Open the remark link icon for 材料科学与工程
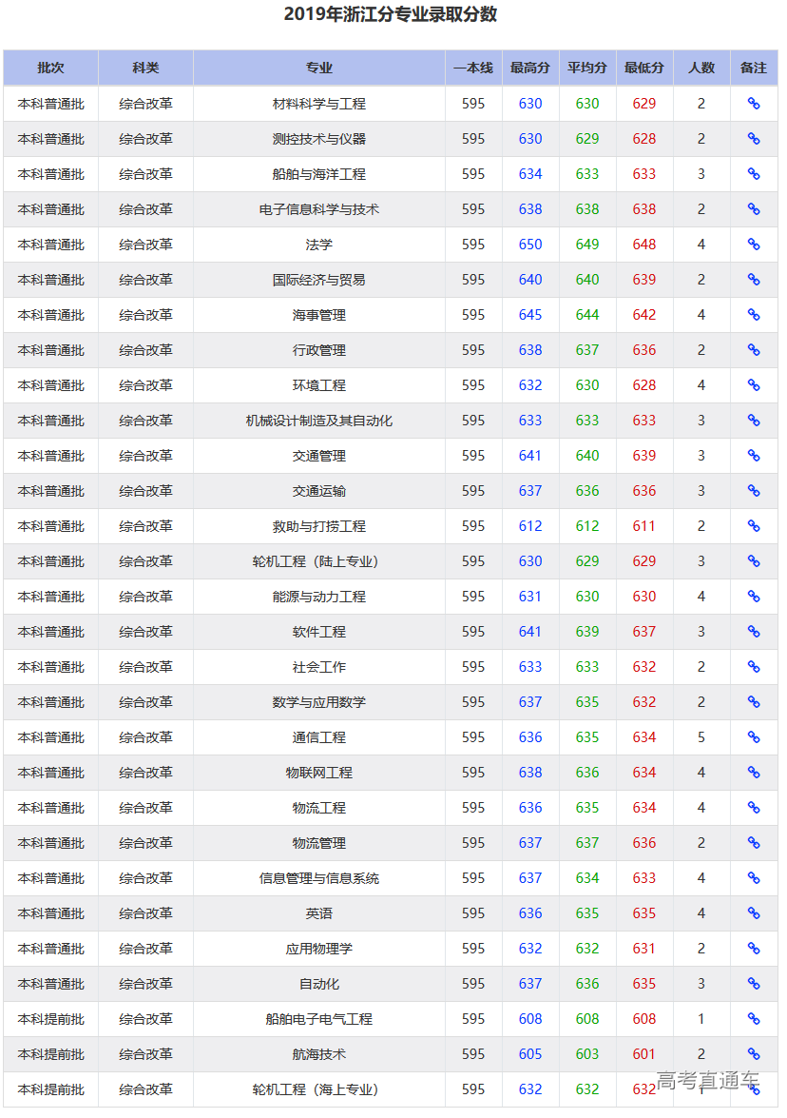 point(753,104)
